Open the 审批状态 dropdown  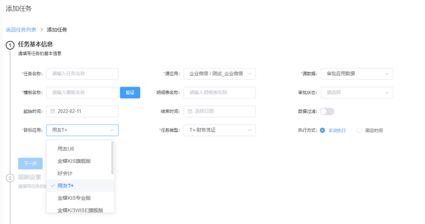pos(357,93)
